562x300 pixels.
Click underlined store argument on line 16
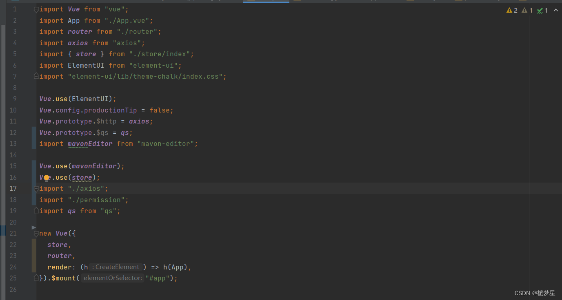pyautogui.click(x=82, y=177)
